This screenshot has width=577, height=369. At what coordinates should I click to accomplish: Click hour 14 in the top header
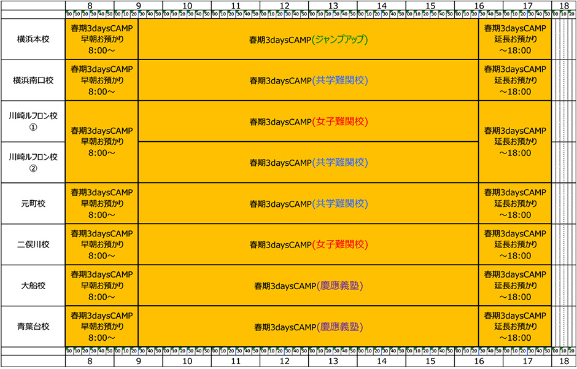pos(382,6)
